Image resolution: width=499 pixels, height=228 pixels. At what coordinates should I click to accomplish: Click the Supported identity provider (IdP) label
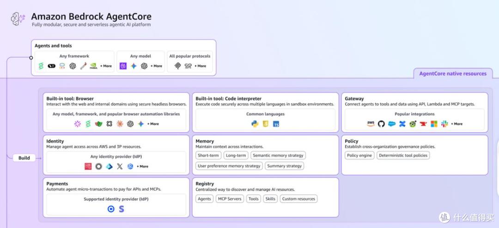pos(116,199)
